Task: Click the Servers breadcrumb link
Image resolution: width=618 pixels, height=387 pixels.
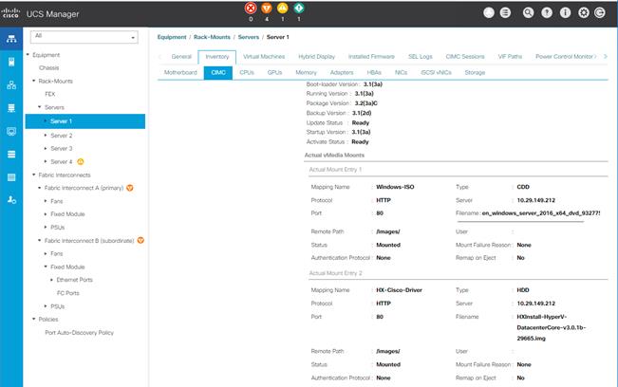Action: (249, 37)
